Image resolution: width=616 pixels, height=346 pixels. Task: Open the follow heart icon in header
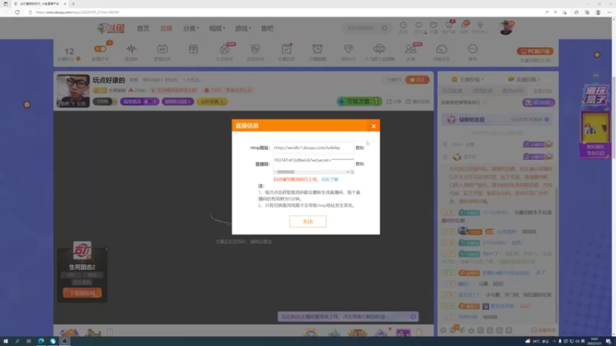click(418, 25)
